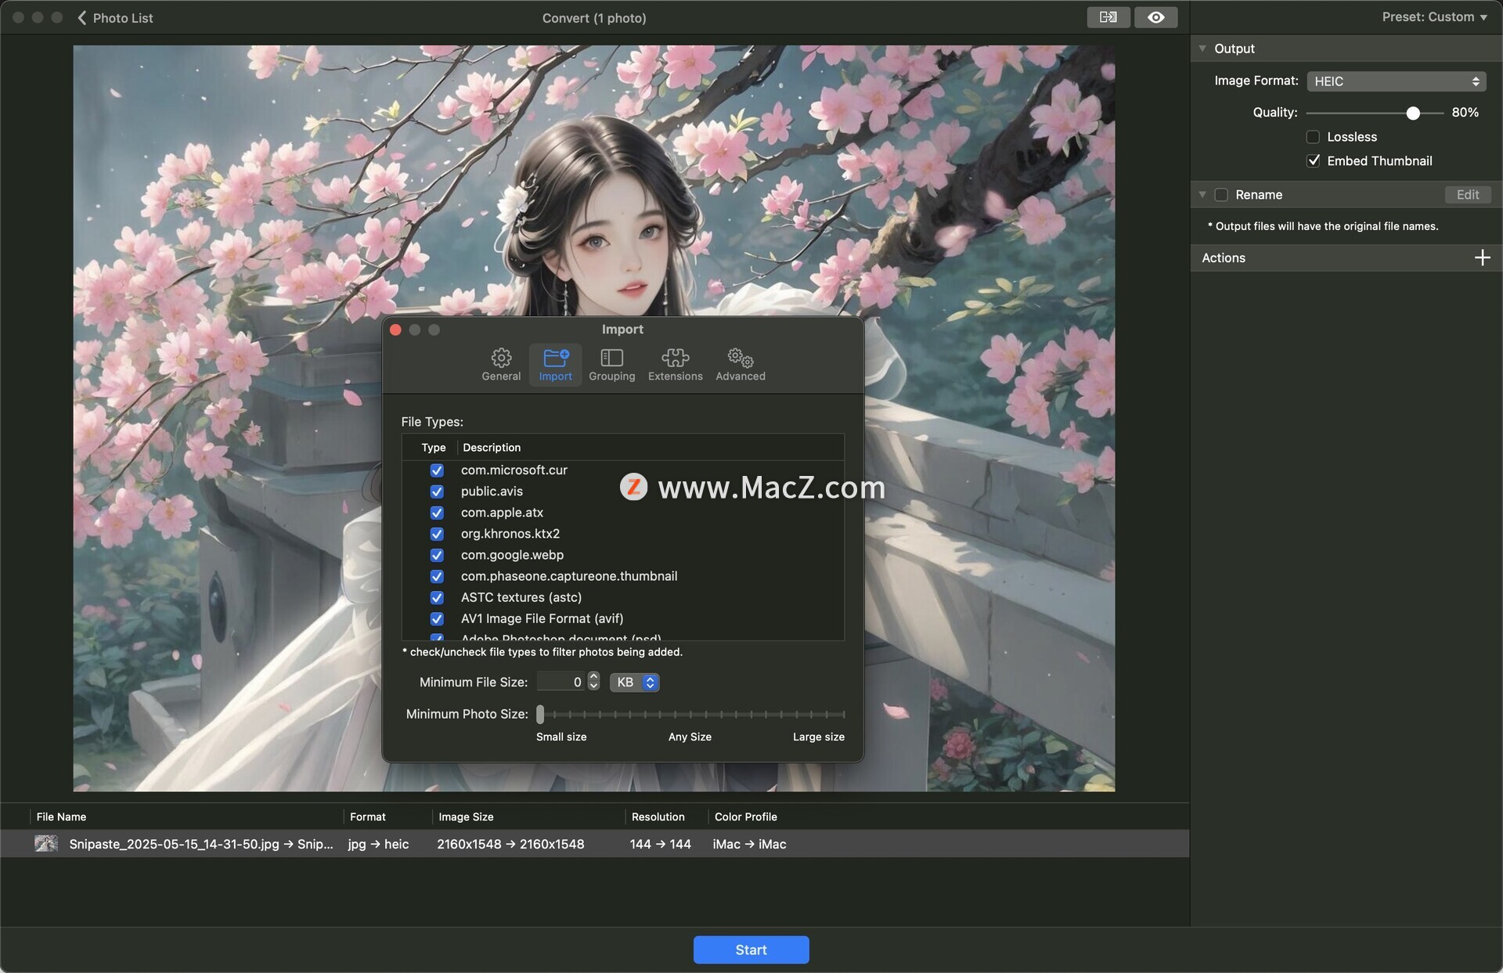Click the Minimum Photo Size slider handle
The image size is (1503, 973).
[540, 714]
